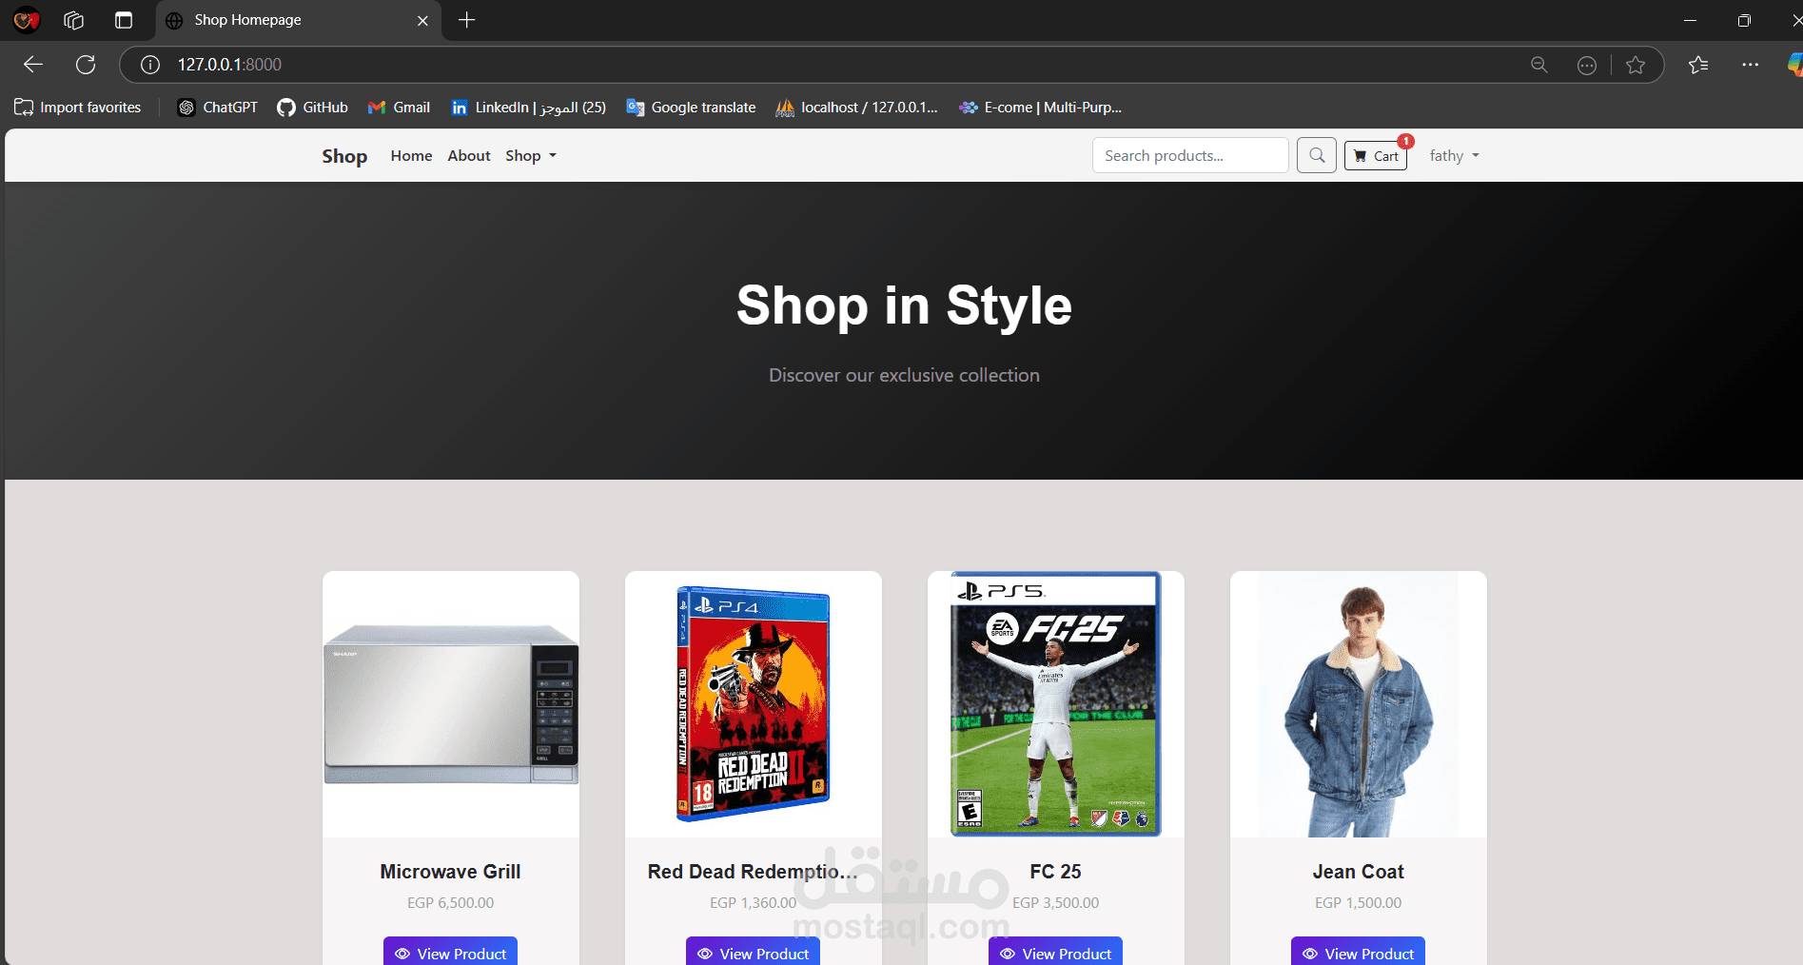Open the About nav link

click(469, 156)
